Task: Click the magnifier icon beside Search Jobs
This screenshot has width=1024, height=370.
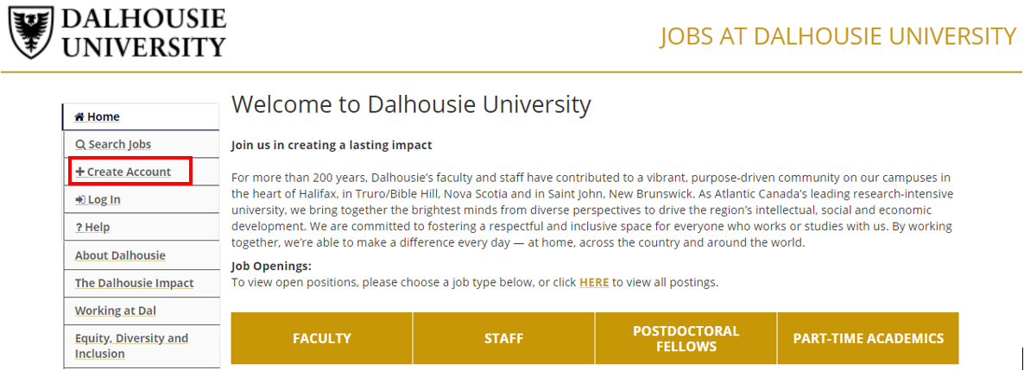Action: tap(80, 145)
